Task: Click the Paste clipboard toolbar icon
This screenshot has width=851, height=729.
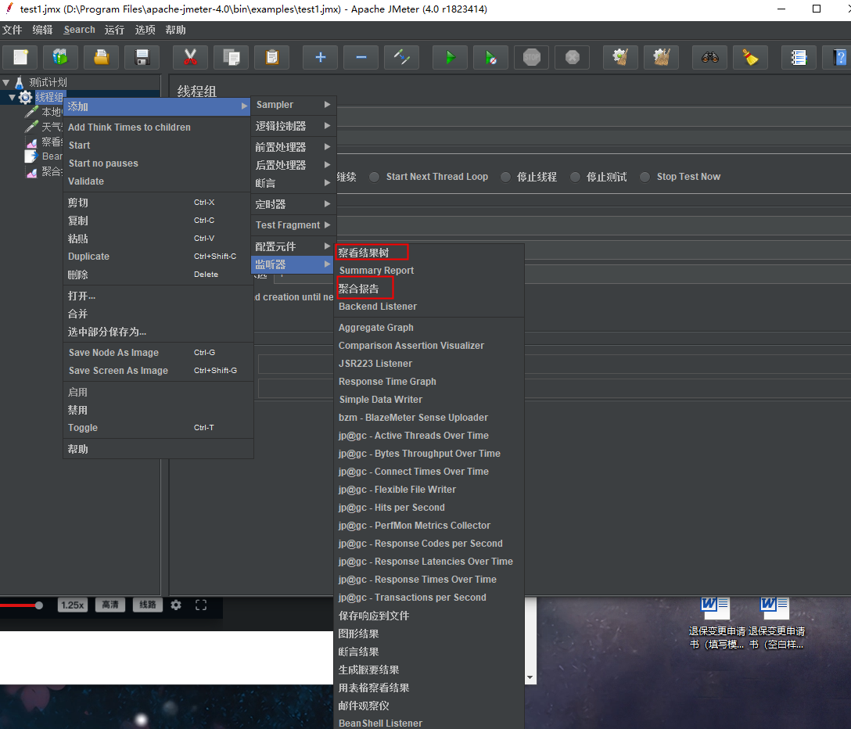Action: pyautogui.click(x=272, y=57)
